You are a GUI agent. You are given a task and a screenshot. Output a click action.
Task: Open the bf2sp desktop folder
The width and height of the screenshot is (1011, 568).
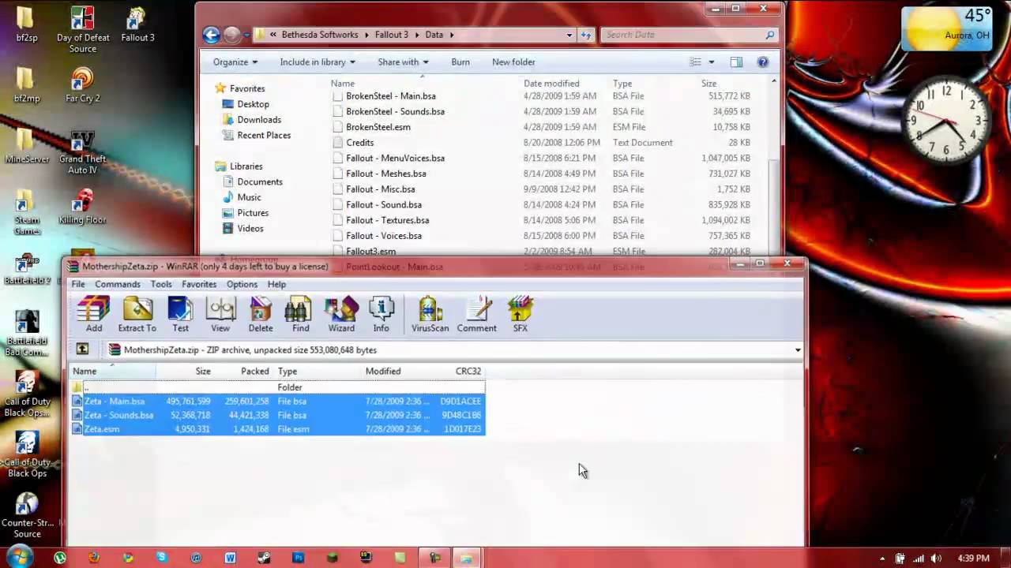click(27, 24)
